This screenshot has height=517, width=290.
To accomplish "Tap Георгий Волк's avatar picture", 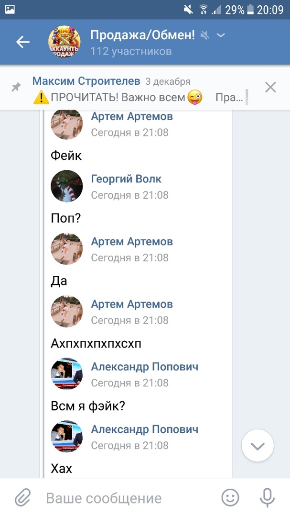I will point(67,186).
